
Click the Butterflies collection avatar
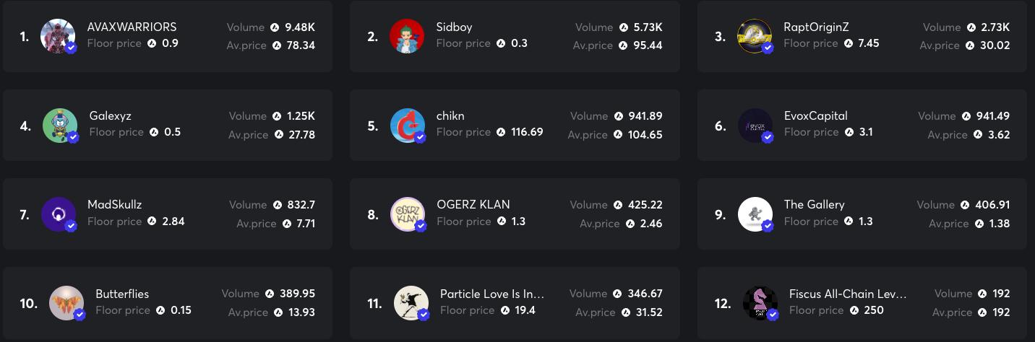pyautogui.click(x=66, y=303)
